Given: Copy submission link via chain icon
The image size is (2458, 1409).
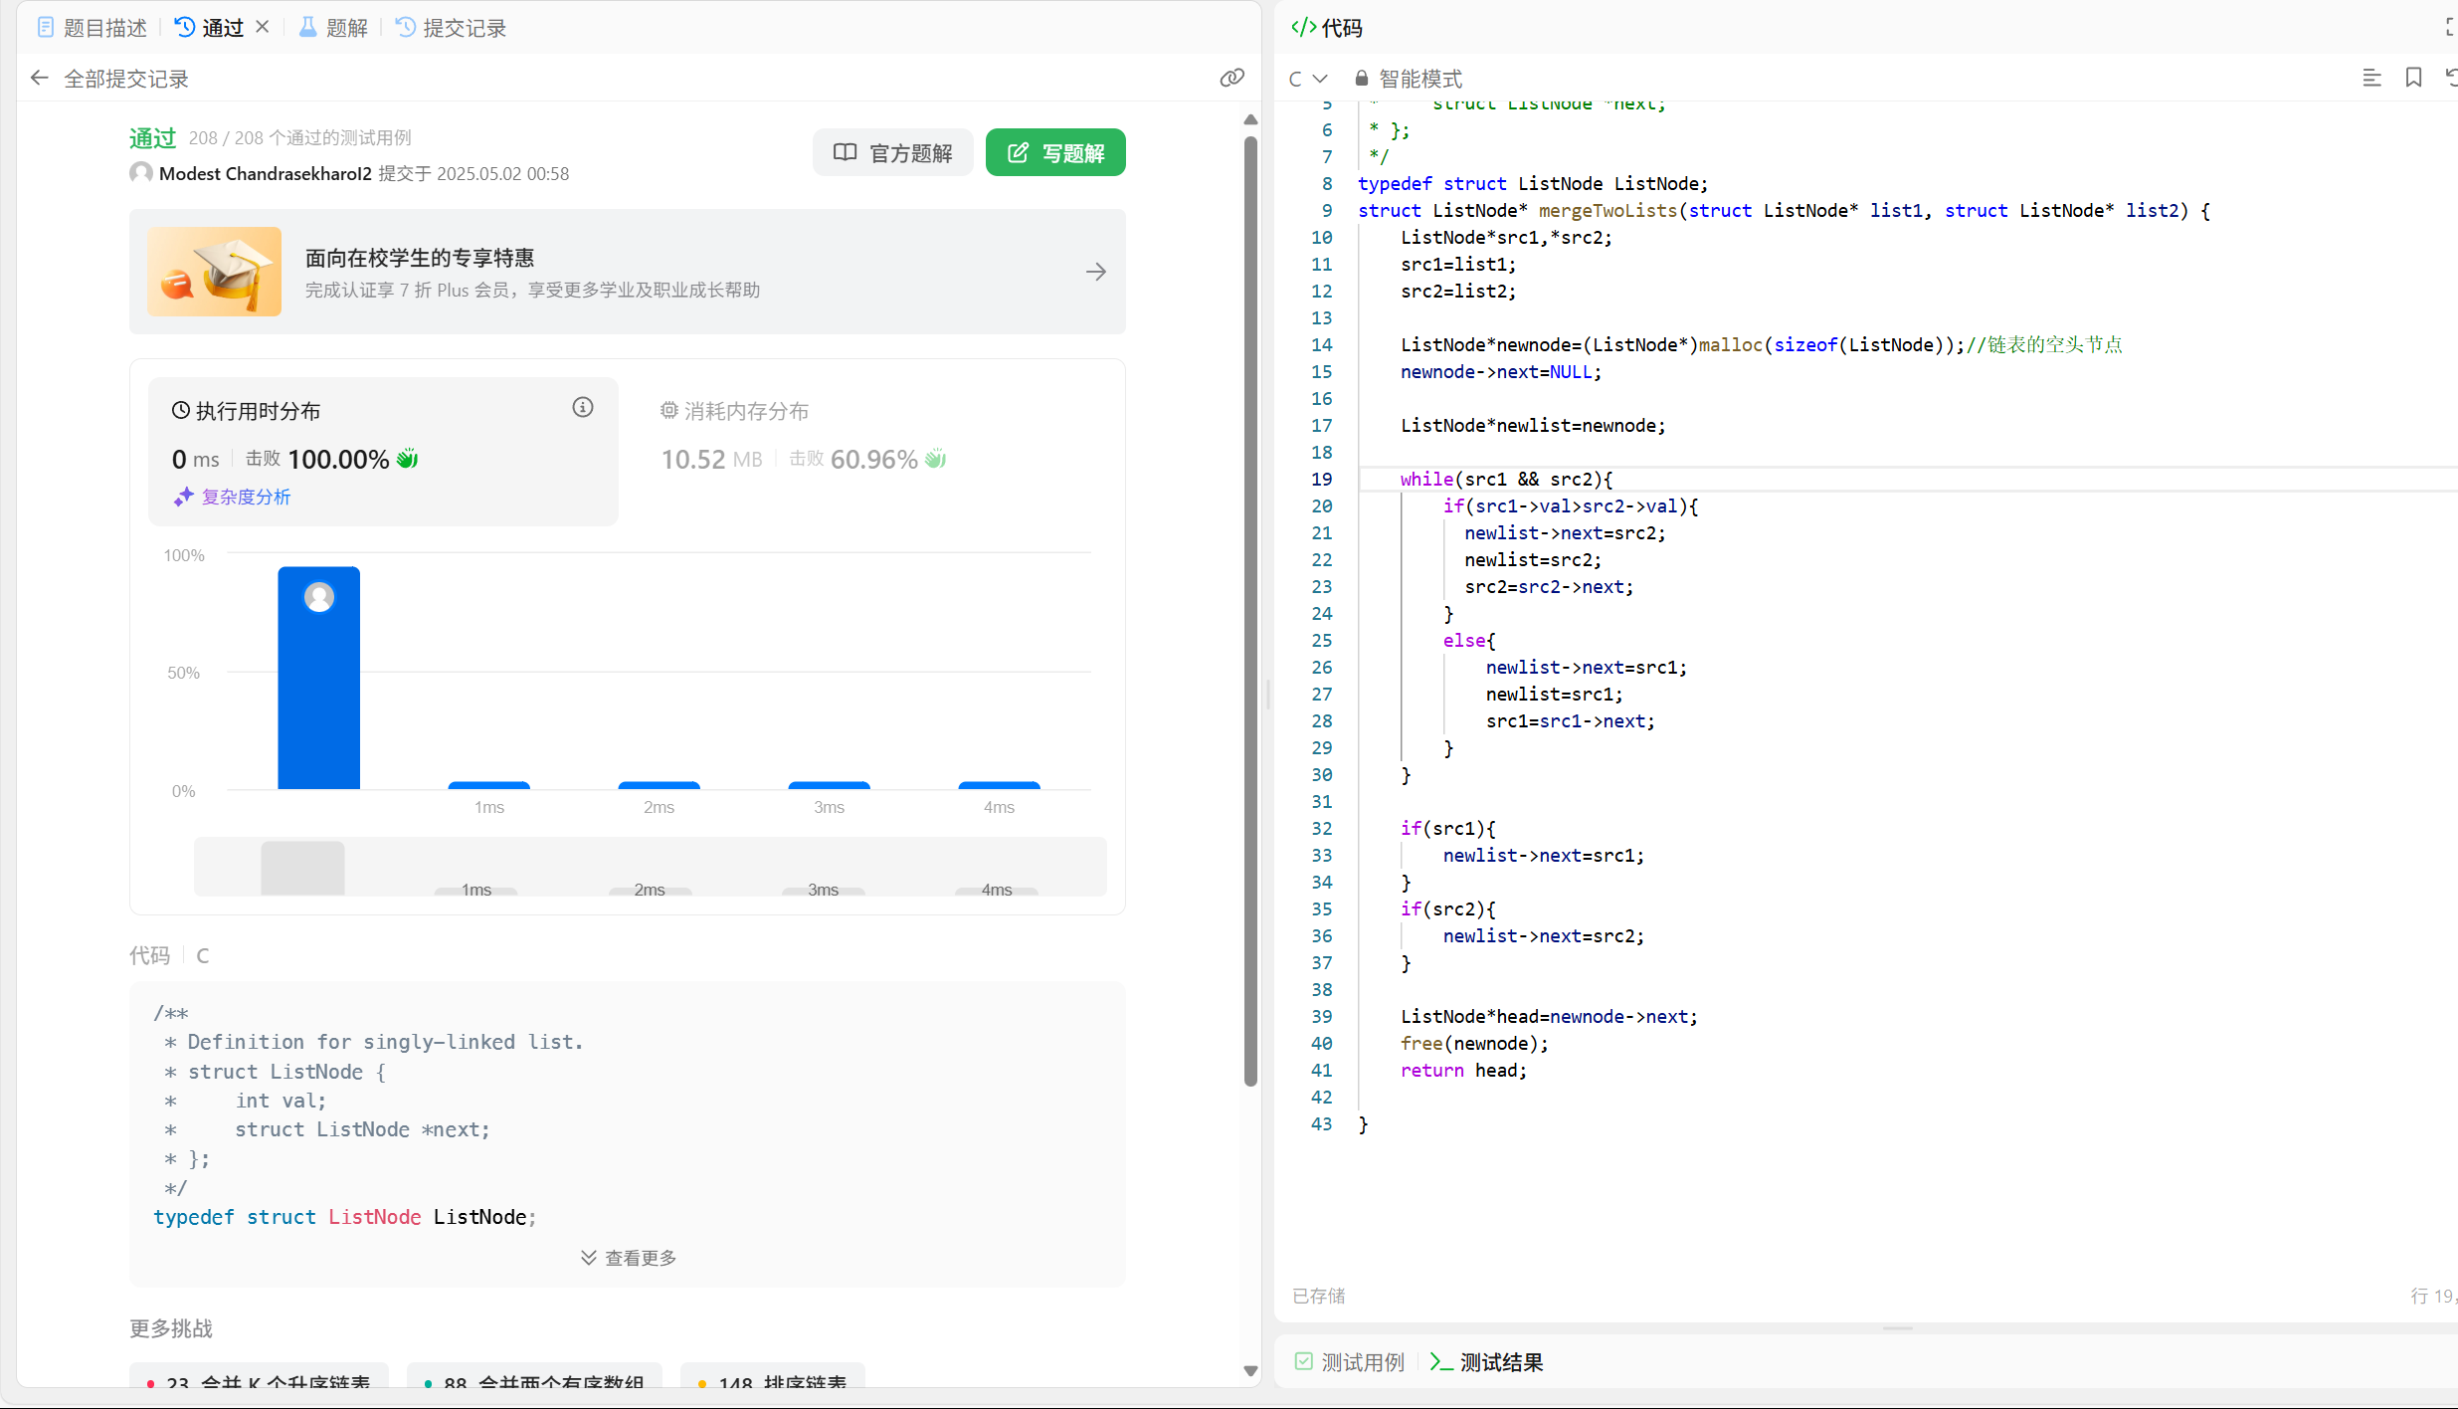Looking at the screenshot, I should click(x=1231, y=78).
